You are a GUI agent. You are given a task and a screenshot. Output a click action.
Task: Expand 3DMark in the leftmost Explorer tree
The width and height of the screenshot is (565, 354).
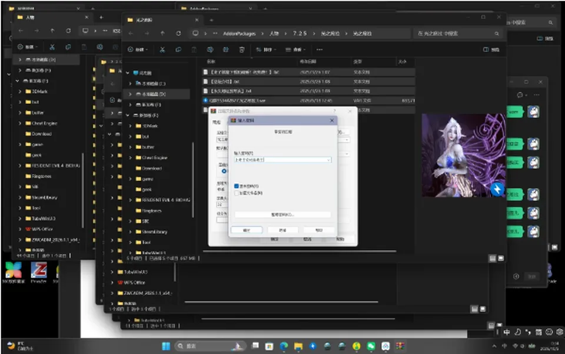(20, 91)
